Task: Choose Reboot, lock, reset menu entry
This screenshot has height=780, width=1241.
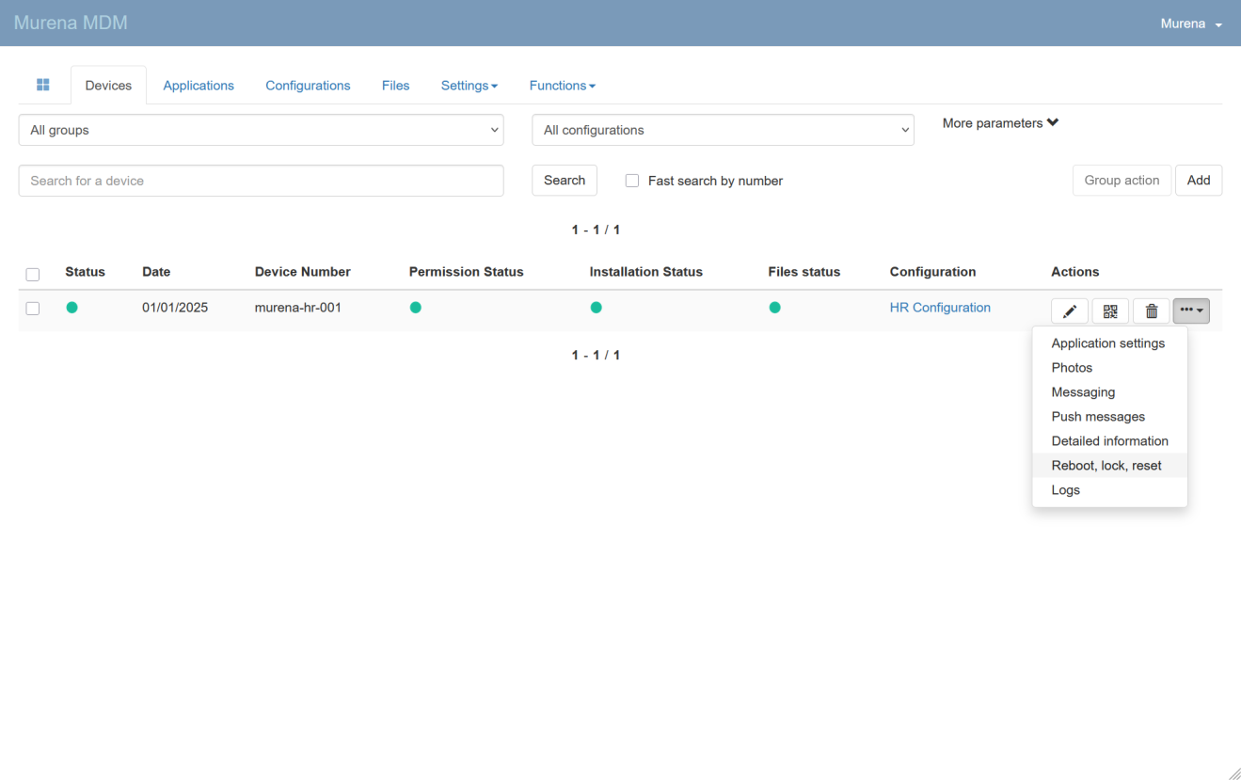Action: [1106, 466]
